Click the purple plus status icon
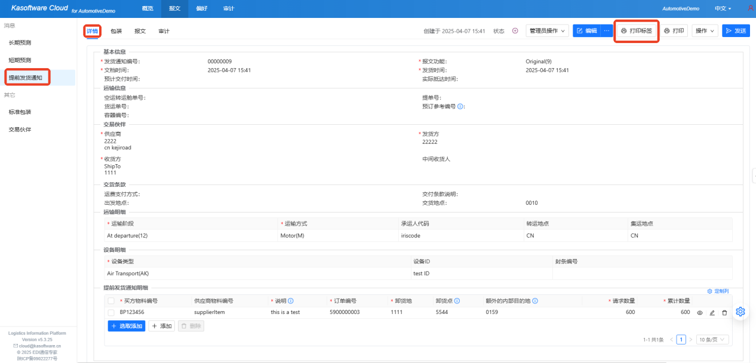This screenshot has width=756, height=363. point(515,31)
